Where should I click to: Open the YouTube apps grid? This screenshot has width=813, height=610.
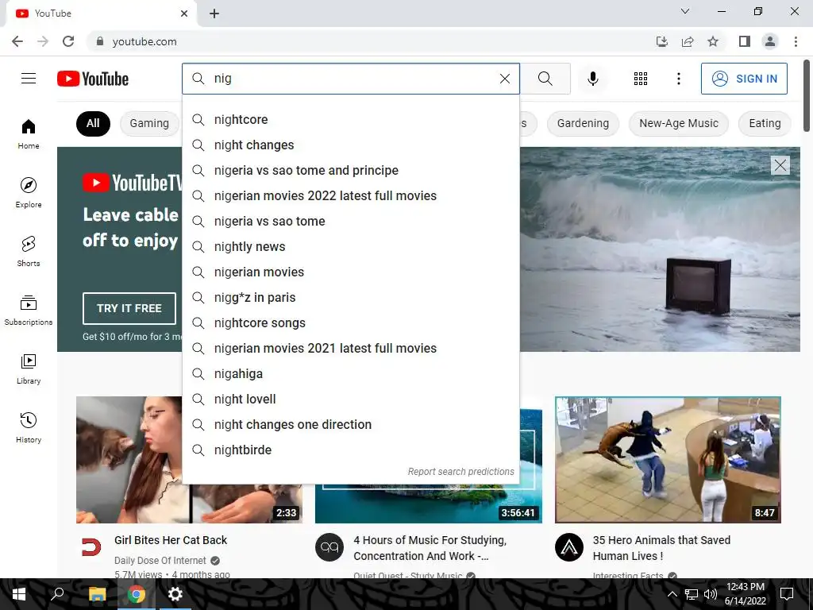(x=641, y=79)
